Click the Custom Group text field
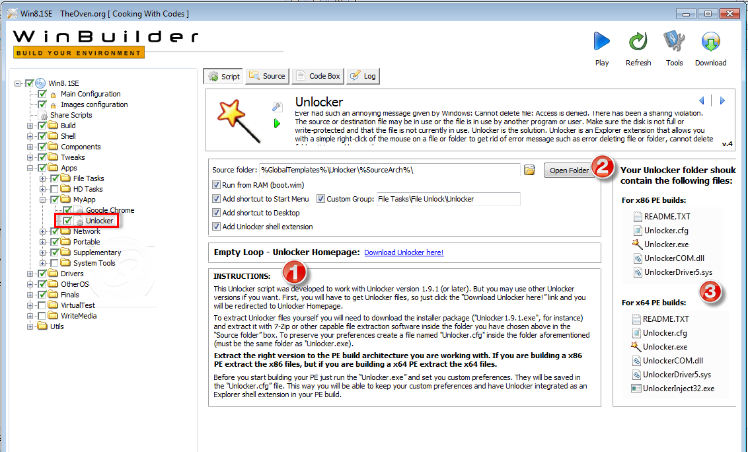This screenshot has height=452, width=748. coord(448,199)
